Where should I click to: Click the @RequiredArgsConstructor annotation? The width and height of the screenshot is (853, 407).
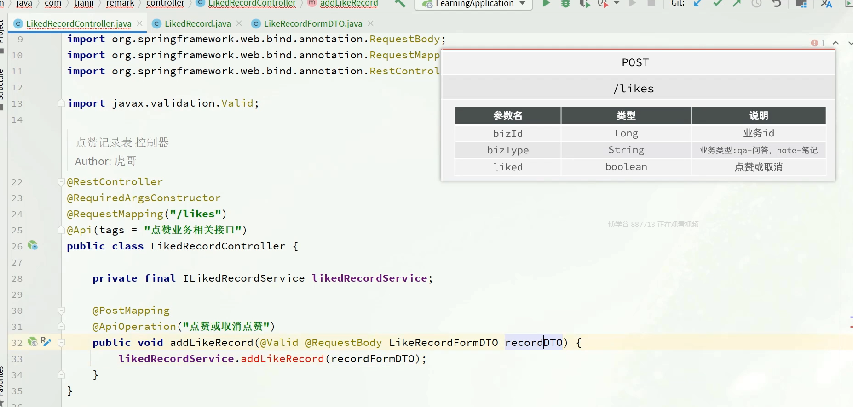144,198
